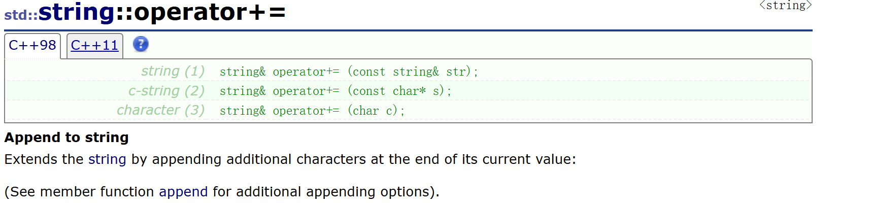Switch to the C++11 tab
This screenshot has width=872, height=205.
pyautogui.click(x=94, y=46)
